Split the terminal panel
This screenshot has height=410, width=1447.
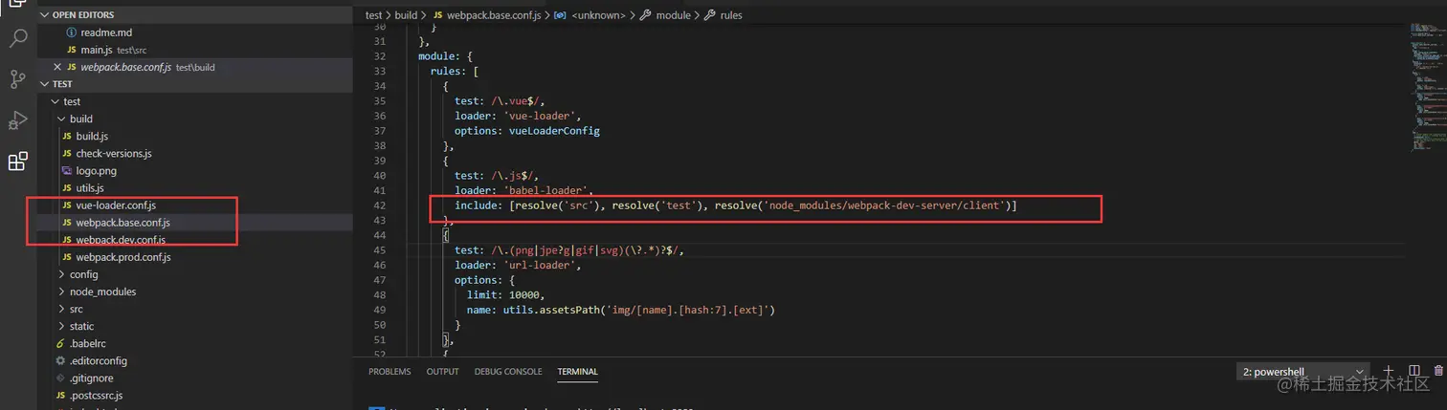coord(1414,371)
